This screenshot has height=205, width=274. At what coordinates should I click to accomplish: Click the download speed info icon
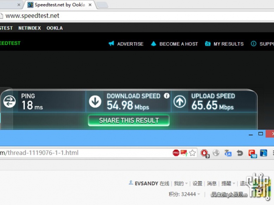click(166, 96)
